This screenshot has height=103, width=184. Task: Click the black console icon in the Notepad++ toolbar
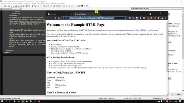pos(82,6)
